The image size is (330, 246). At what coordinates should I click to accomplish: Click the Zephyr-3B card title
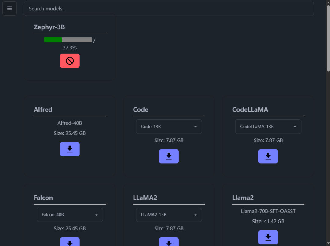(49, 27)
